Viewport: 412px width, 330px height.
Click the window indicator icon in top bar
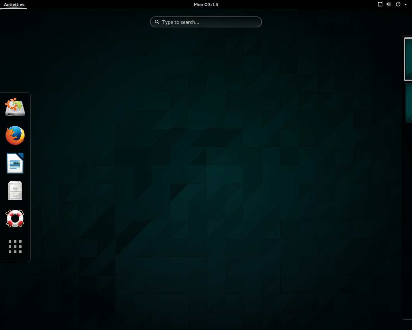pos(380,4)
